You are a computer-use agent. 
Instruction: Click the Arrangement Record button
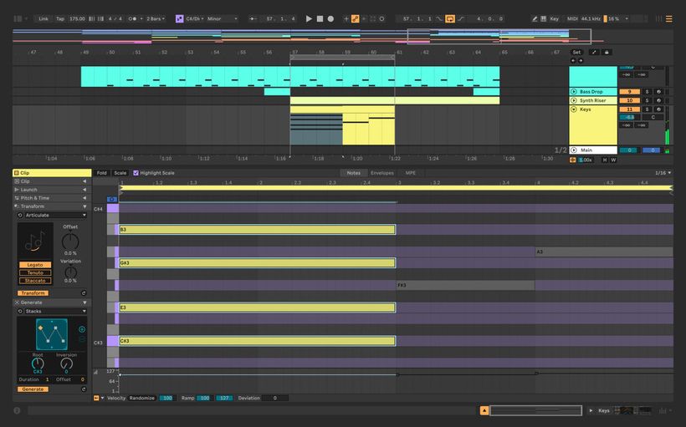tap(330, 18)
